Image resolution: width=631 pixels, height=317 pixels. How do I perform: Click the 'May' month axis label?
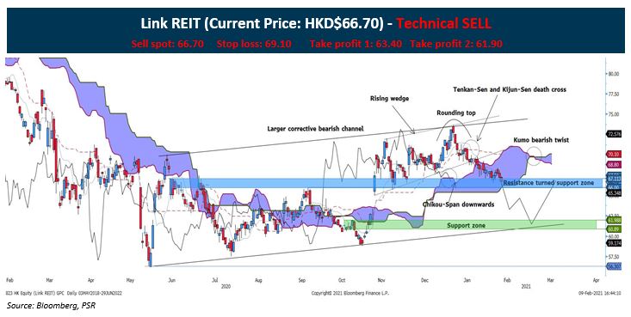130,280
